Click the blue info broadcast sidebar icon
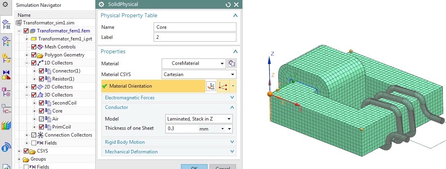 click(6, 147)
